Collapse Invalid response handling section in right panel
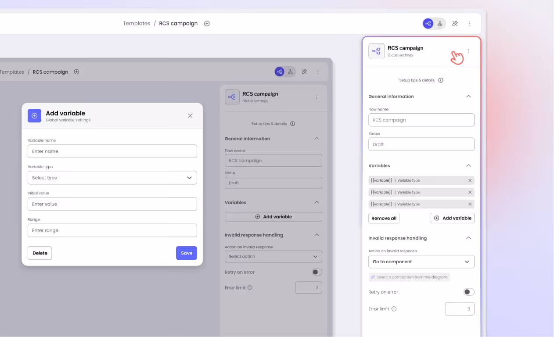The height and width of the screenshot is (337, 554). pos(468,238)
